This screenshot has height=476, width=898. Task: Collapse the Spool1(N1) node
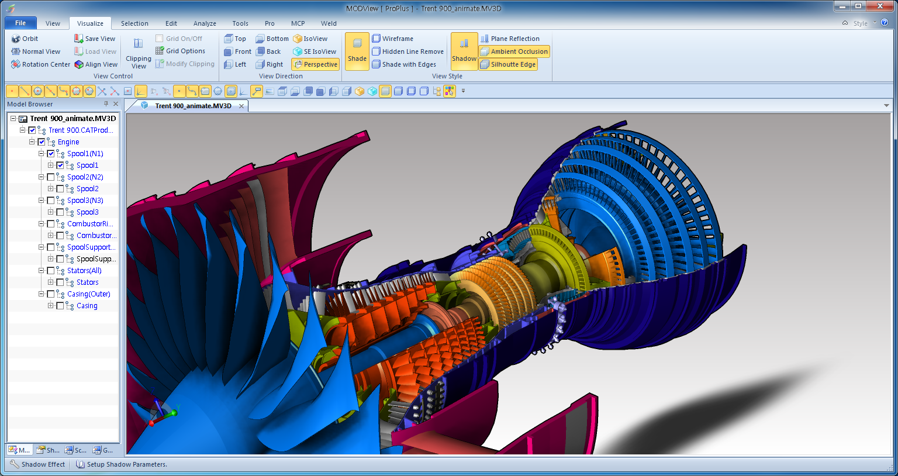pyautogui.click(x=41, y=153)
